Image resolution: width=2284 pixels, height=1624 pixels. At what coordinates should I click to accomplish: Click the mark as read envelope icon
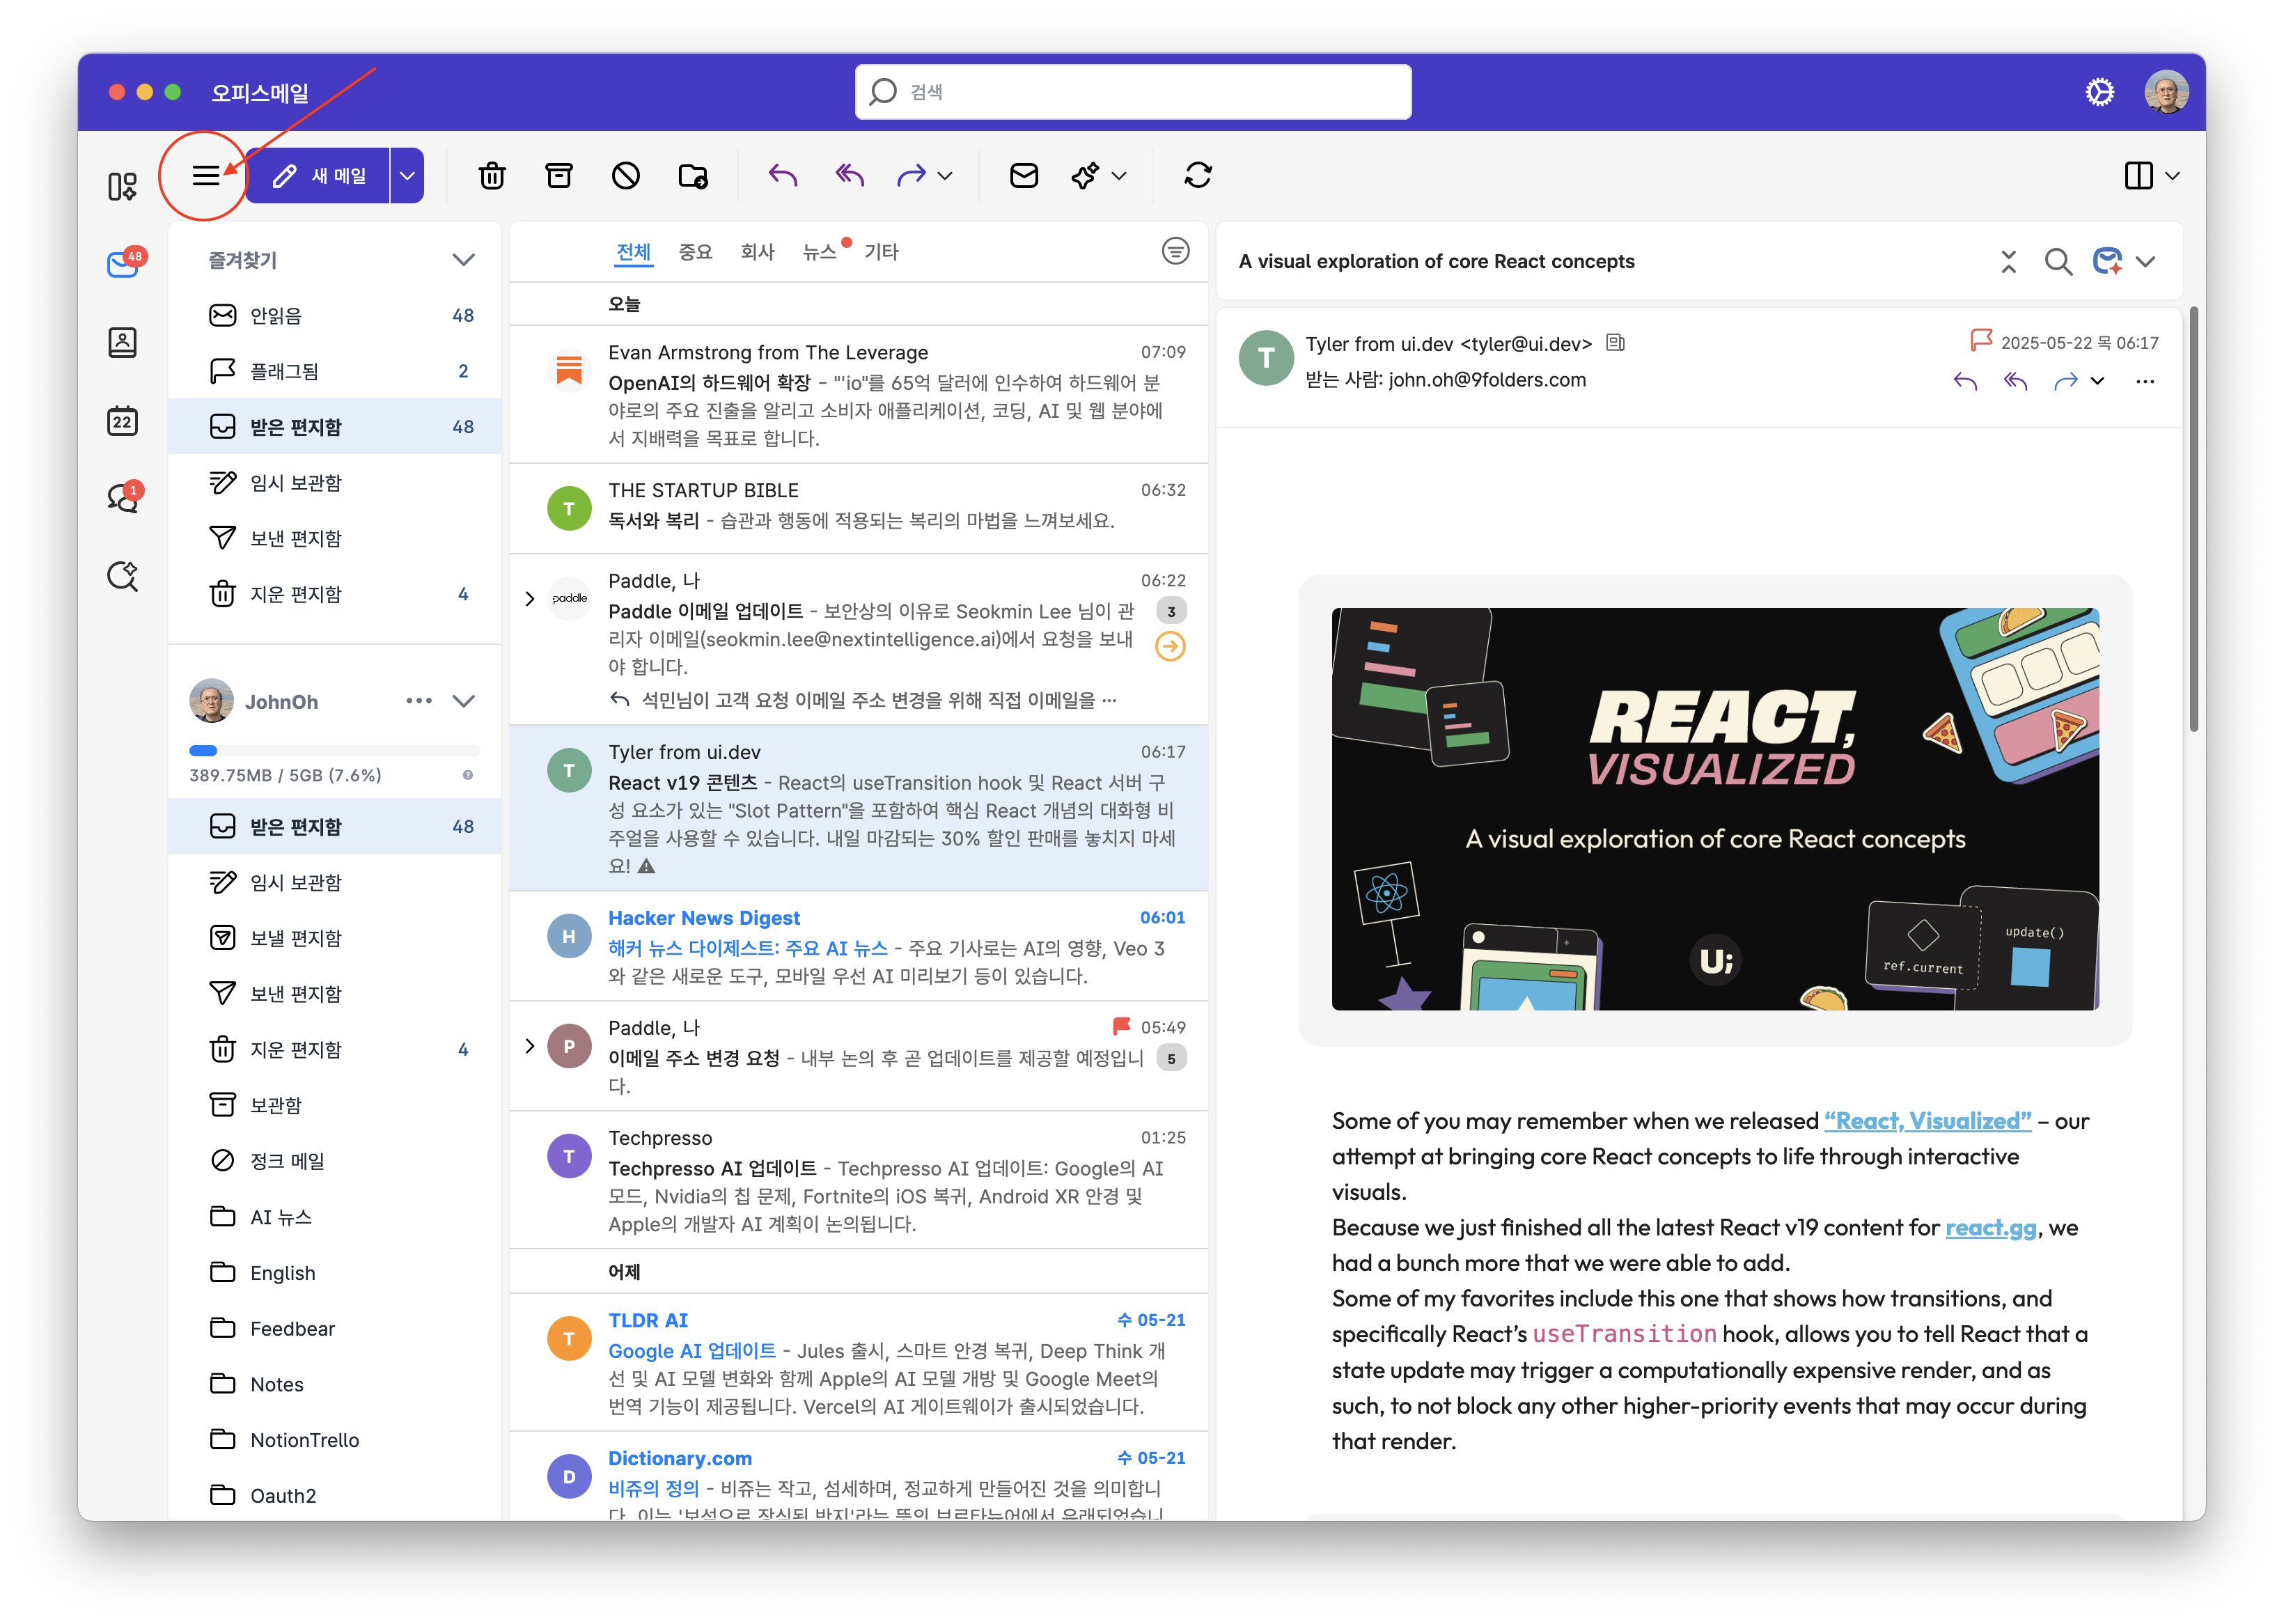point(1024,176)
